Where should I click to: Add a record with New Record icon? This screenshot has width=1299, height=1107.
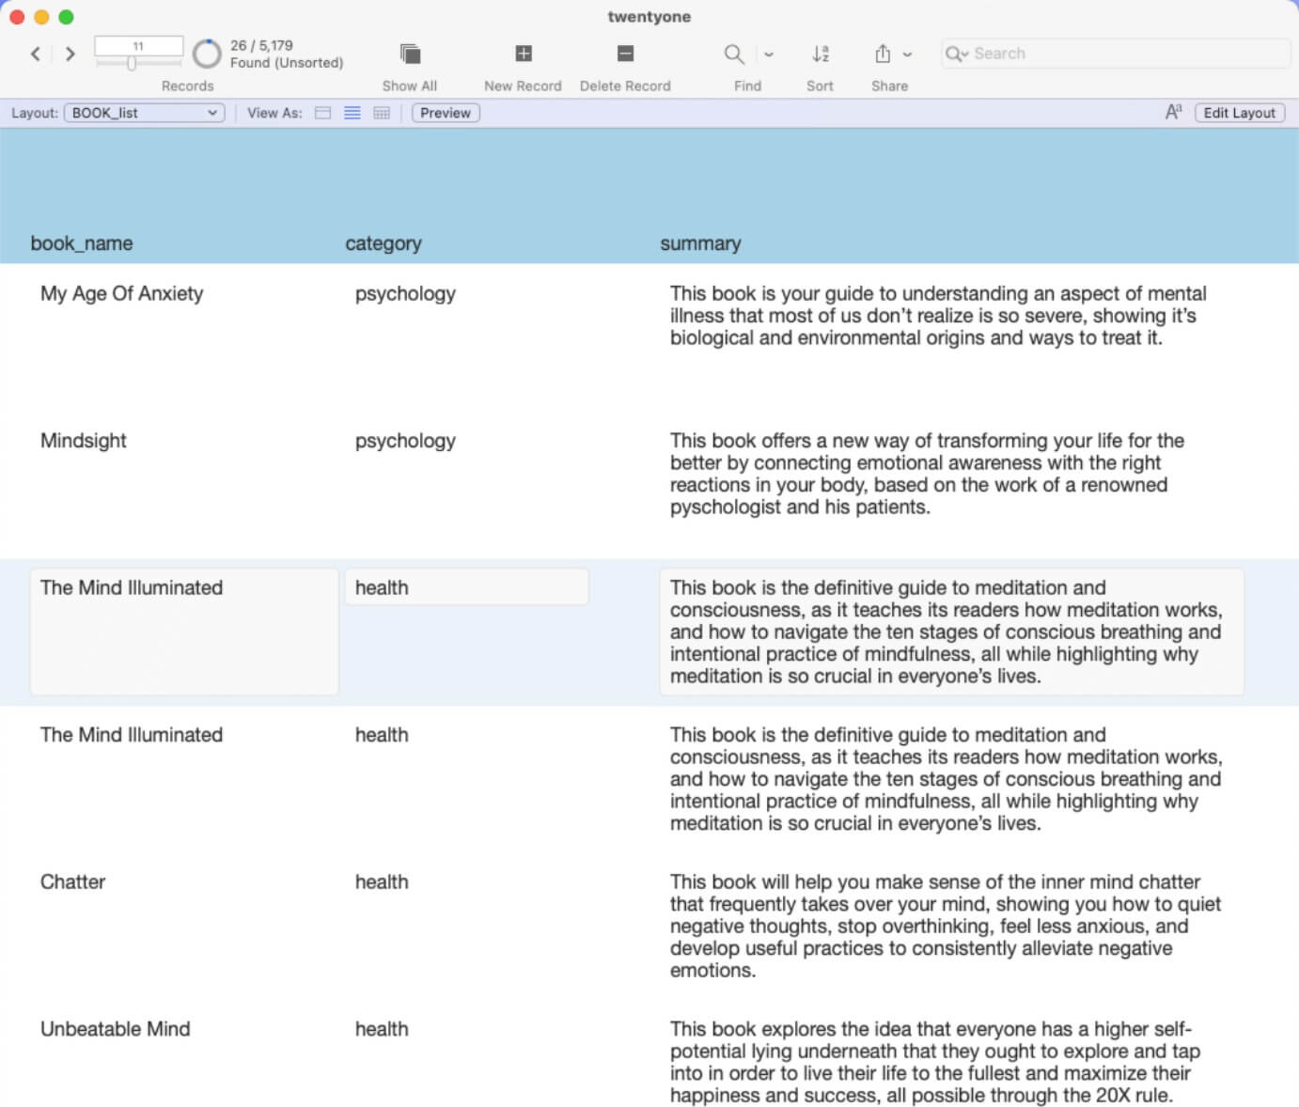point(524,54)
